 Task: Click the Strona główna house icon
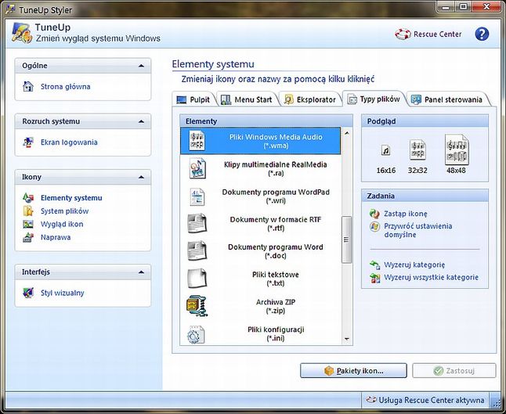tap(28, 86)
